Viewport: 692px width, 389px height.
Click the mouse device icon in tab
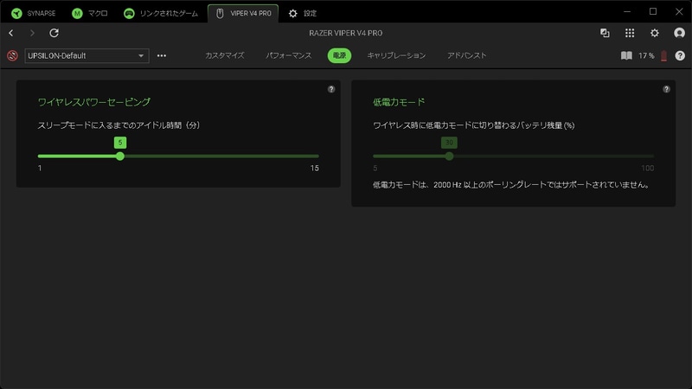tap(220, 13)
